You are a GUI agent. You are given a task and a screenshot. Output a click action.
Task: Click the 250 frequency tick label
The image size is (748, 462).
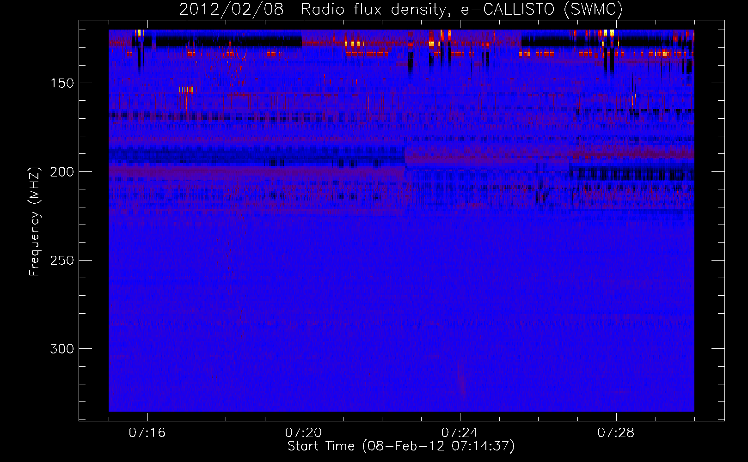click(x=61, y=260)
